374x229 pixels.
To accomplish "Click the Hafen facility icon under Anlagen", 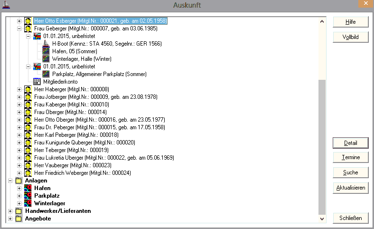I will (28, 188).
